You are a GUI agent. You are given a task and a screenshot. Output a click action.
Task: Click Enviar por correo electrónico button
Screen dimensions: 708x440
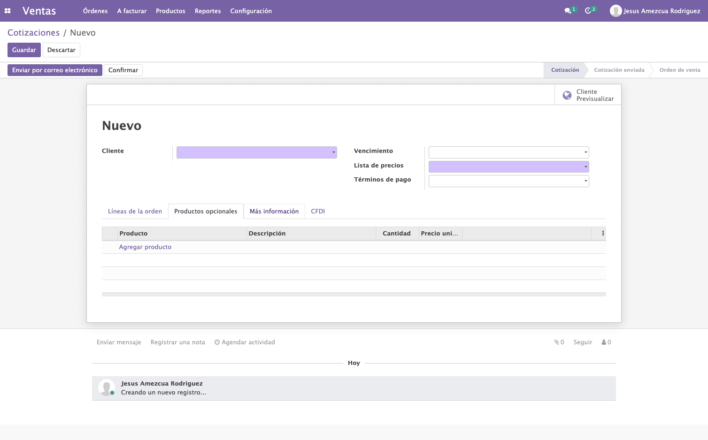pos(55,70)
